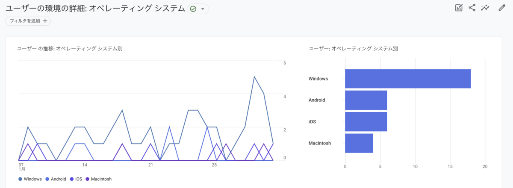Toggle the Macintosh legend item
Screen dimensions: 513x188
coord(98,179)
